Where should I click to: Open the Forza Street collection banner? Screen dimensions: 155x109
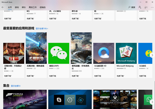25,99
